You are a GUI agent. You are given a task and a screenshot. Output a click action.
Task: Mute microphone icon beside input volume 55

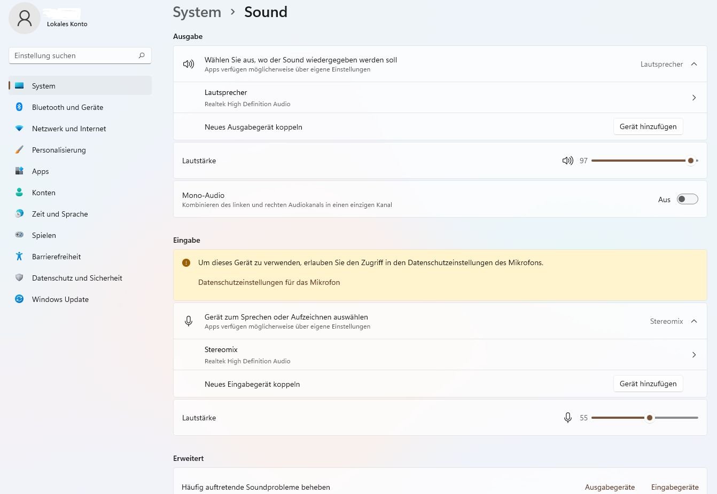pyautogui.click(x=567, y=418)
